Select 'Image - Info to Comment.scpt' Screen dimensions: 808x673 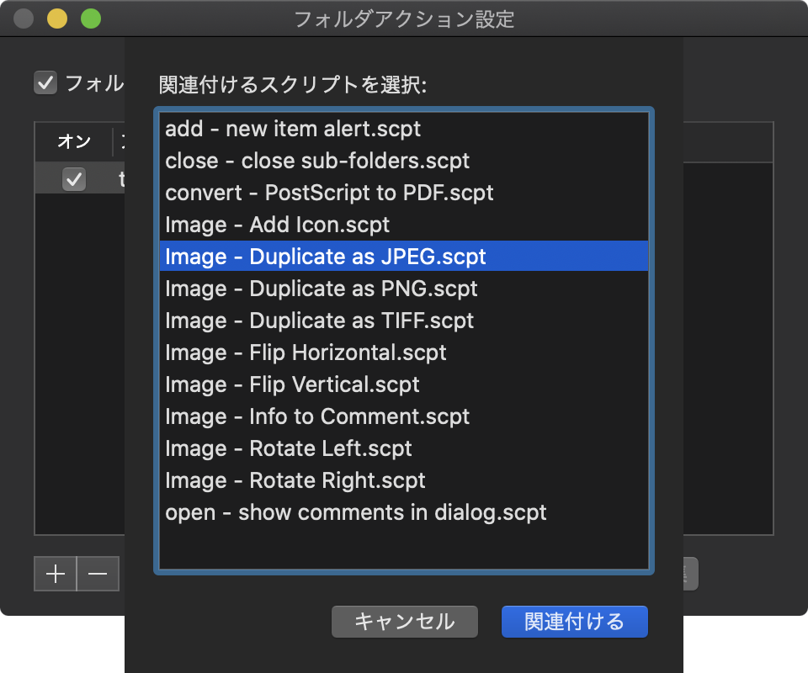(317, 416)
